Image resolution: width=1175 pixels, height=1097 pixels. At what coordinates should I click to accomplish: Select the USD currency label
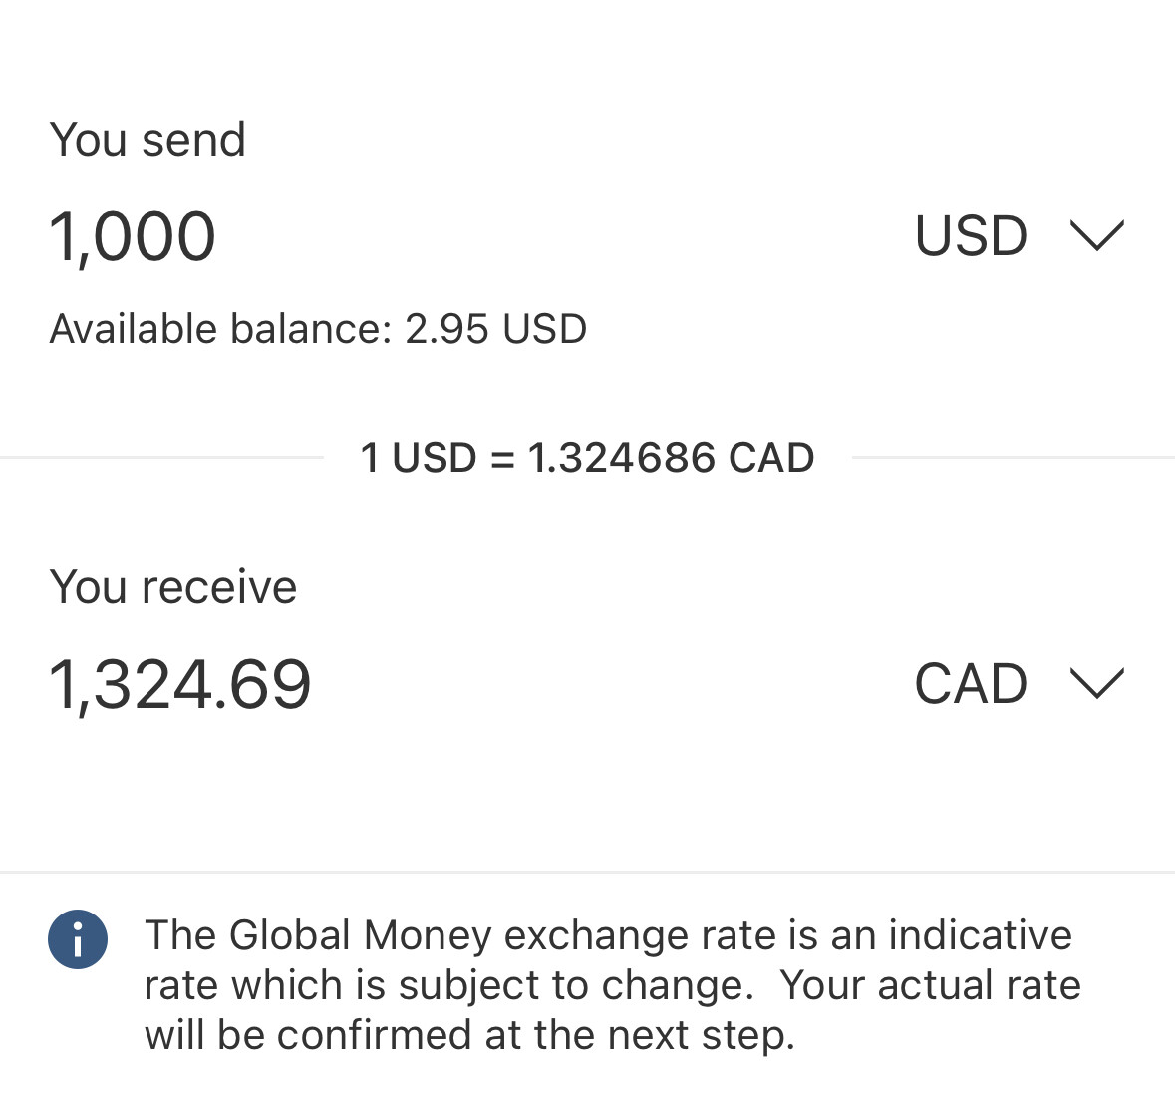971,236
